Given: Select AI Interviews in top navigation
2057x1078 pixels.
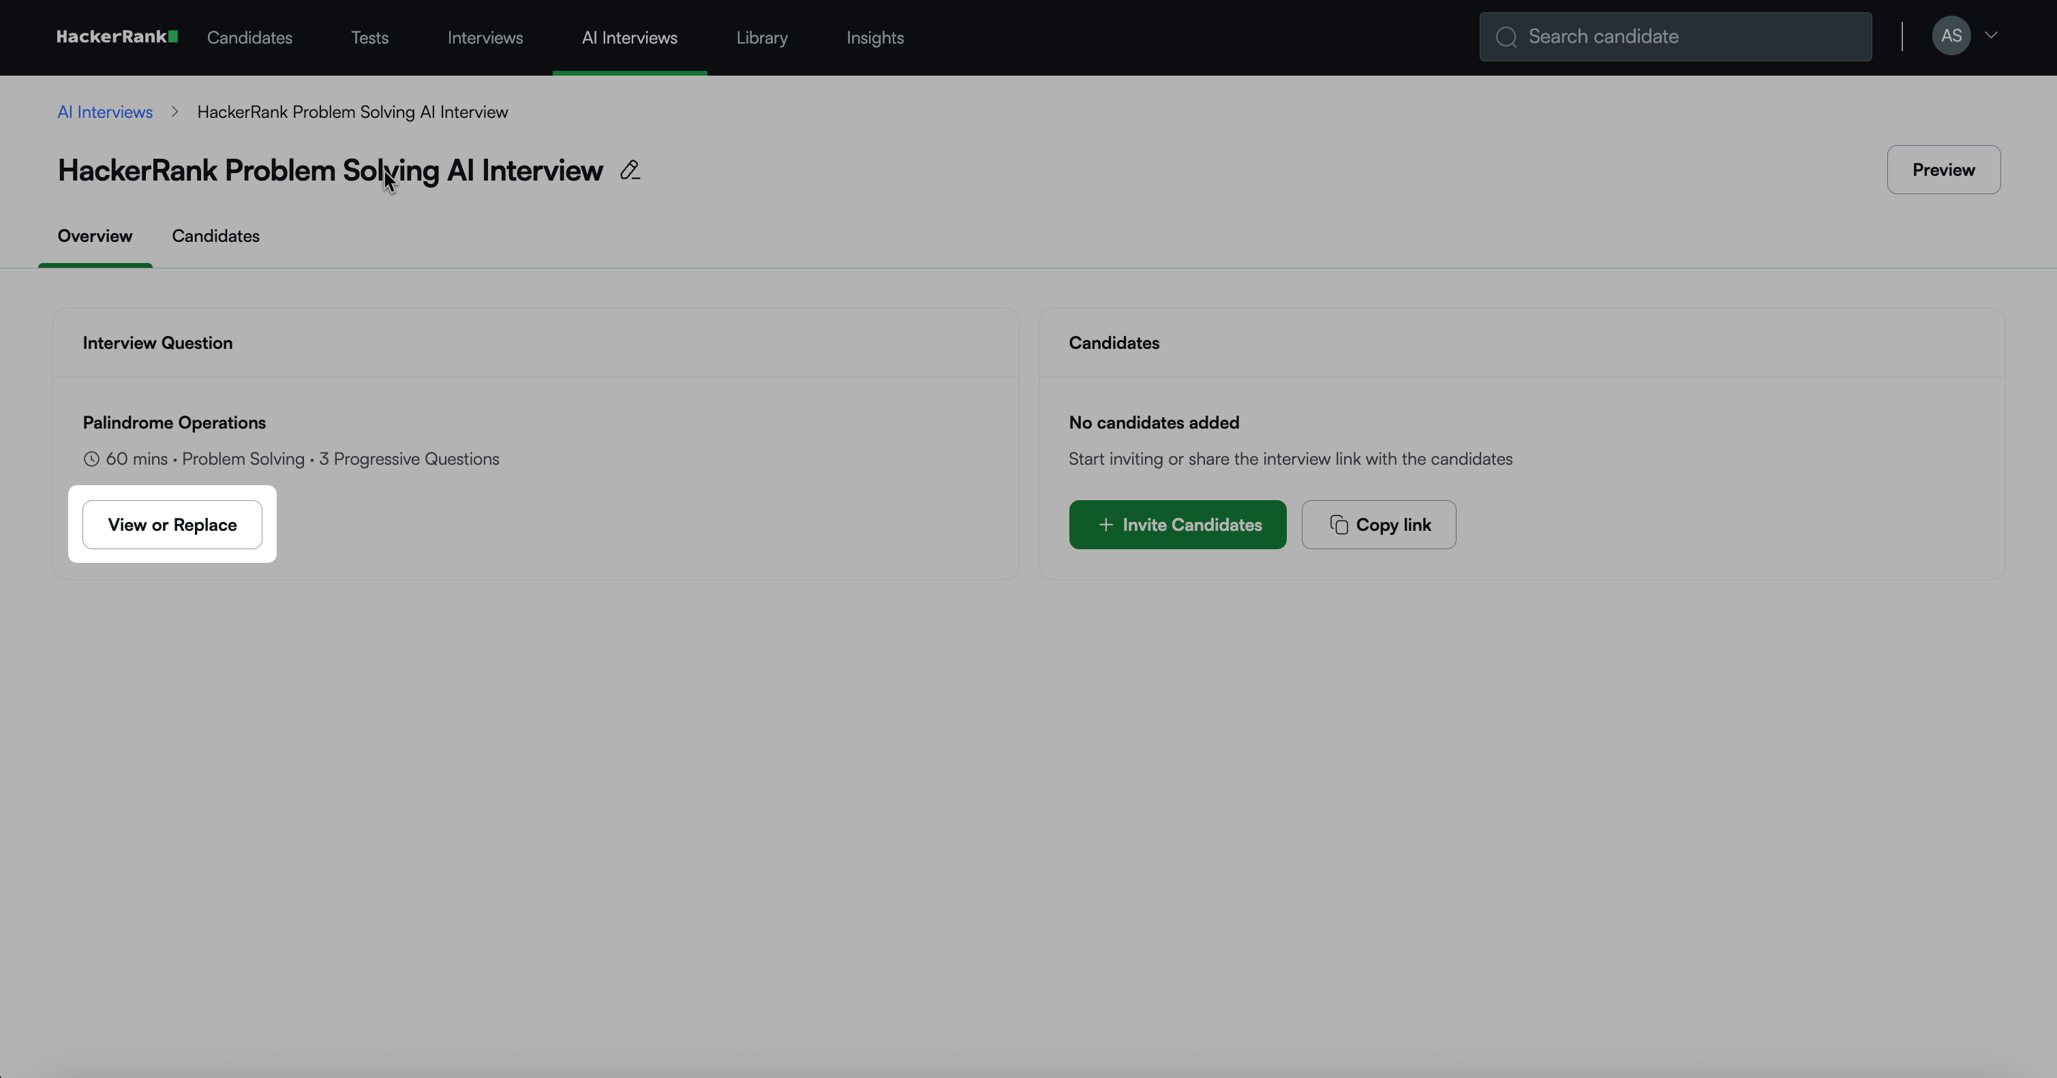Looking at the screenshot, I should [629, 37].
